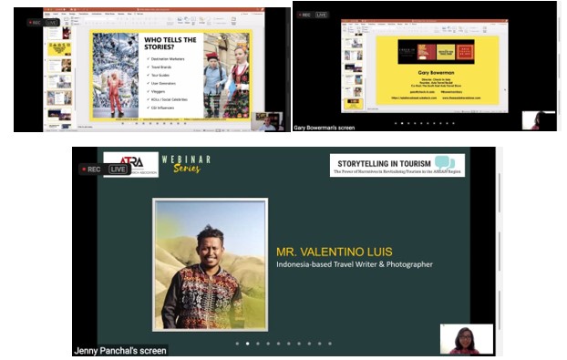The image size is (567, 360).
Task: Click the 'Vloggers' bullet
Action: (158, 91)
